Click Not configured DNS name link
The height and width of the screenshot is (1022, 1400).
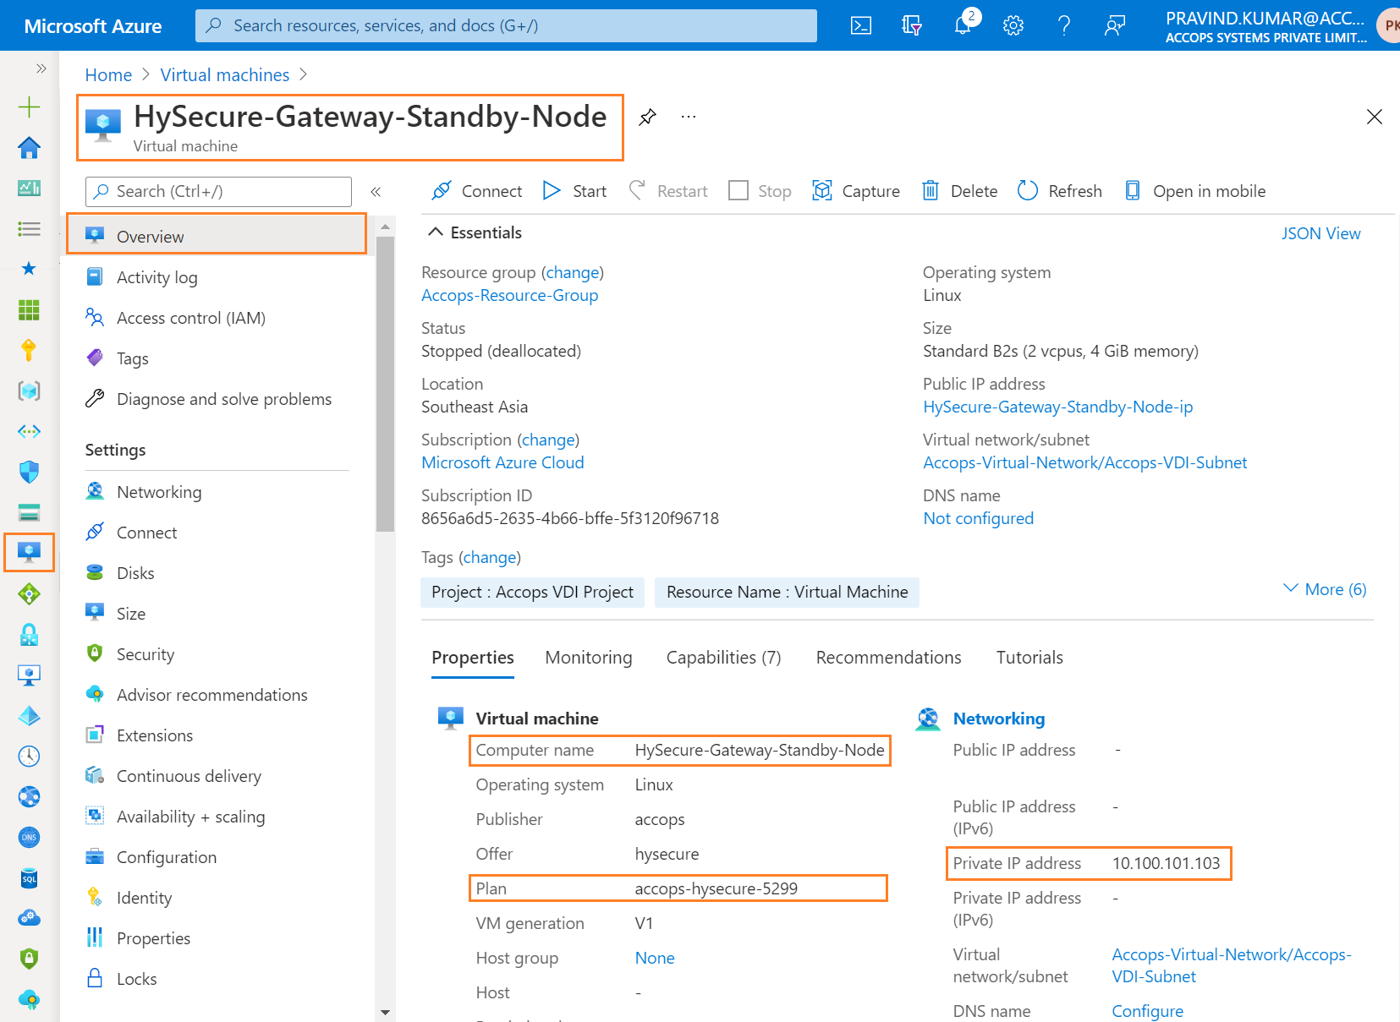tap(979, 518)
